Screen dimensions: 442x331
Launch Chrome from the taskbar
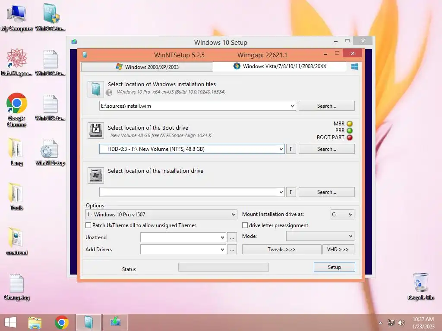(62, 322)
